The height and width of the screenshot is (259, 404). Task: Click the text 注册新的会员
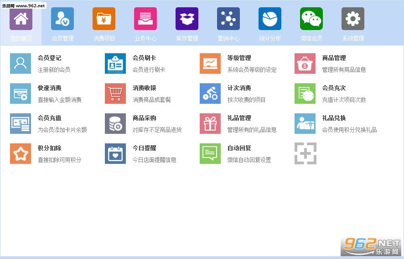tap(54, 70)
